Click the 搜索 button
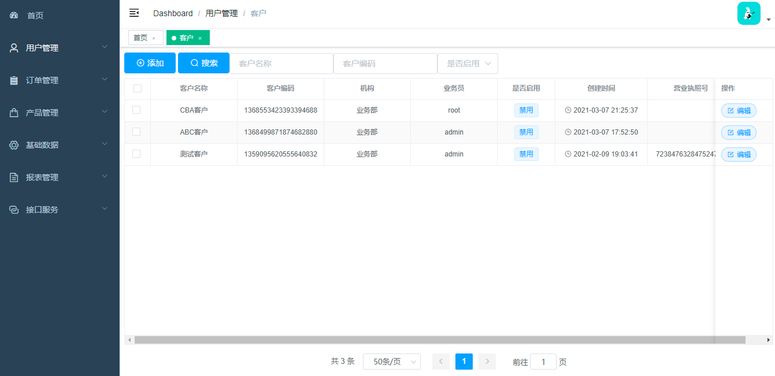This screenshot has height=376, width=775. pyautogui.click(x=203, y=63)
